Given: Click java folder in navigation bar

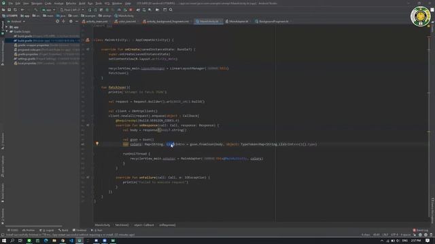Looking at the screenshot, I should pyautogui.click(x=60, y=16).
